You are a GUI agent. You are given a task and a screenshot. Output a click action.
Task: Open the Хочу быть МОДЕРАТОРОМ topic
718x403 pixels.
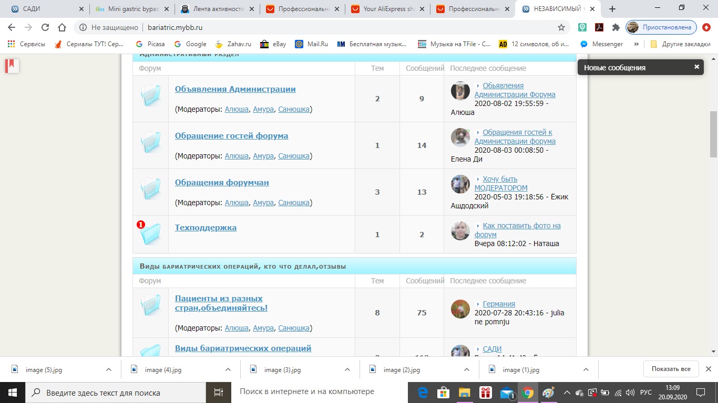pyautogui.click(x=500, y=184)
